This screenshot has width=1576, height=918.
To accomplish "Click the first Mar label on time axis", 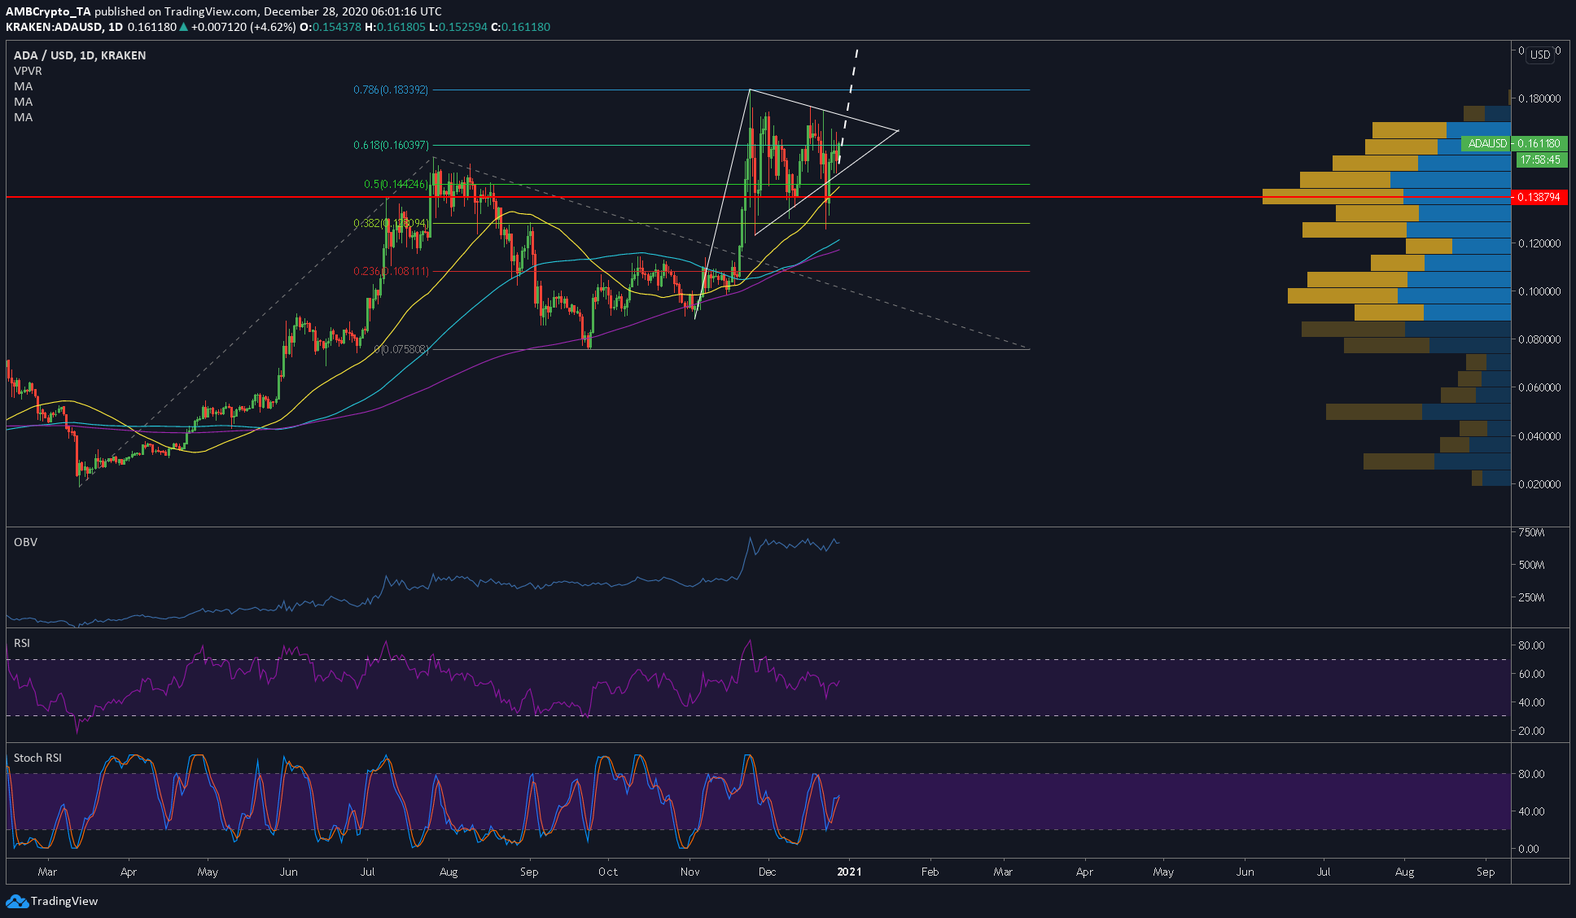I will (47, 872).
